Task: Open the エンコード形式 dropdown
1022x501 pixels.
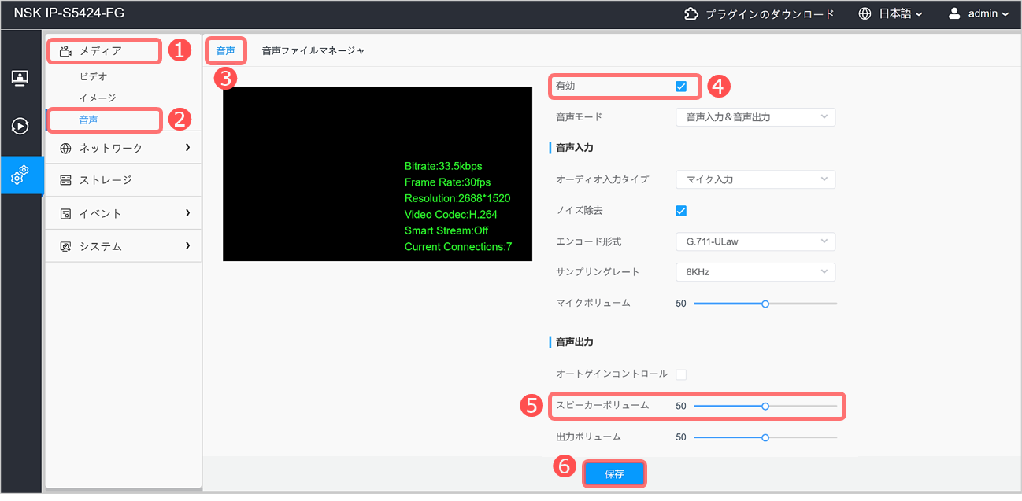Action: [x=755, y=241]
